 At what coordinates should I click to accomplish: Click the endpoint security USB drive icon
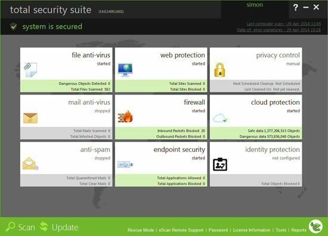pyautogui.click(x=125, y=165)
